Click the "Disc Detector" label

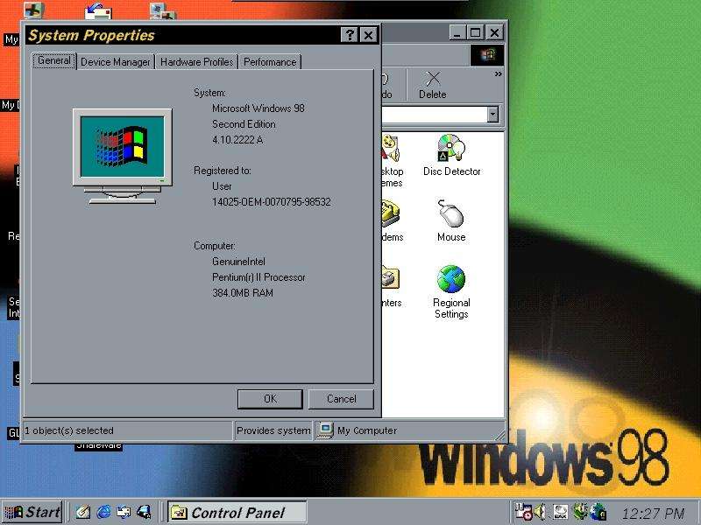tap(451, 171)
